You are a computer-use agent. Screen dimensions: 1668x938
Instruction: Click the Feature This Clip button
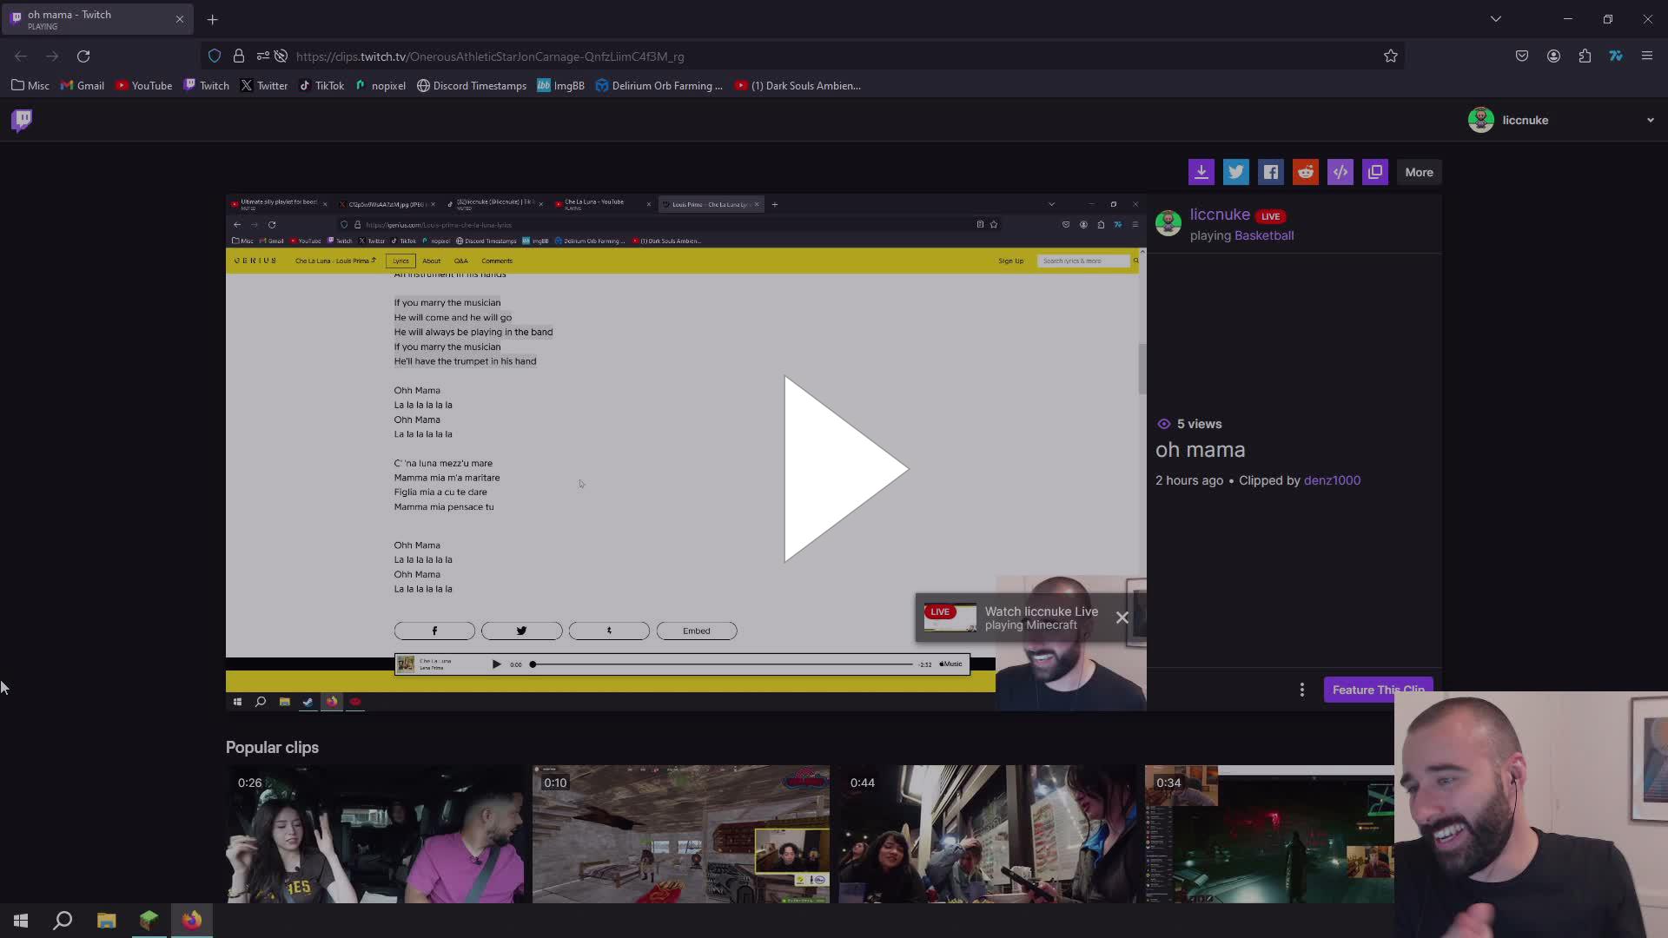[1378, 690]
